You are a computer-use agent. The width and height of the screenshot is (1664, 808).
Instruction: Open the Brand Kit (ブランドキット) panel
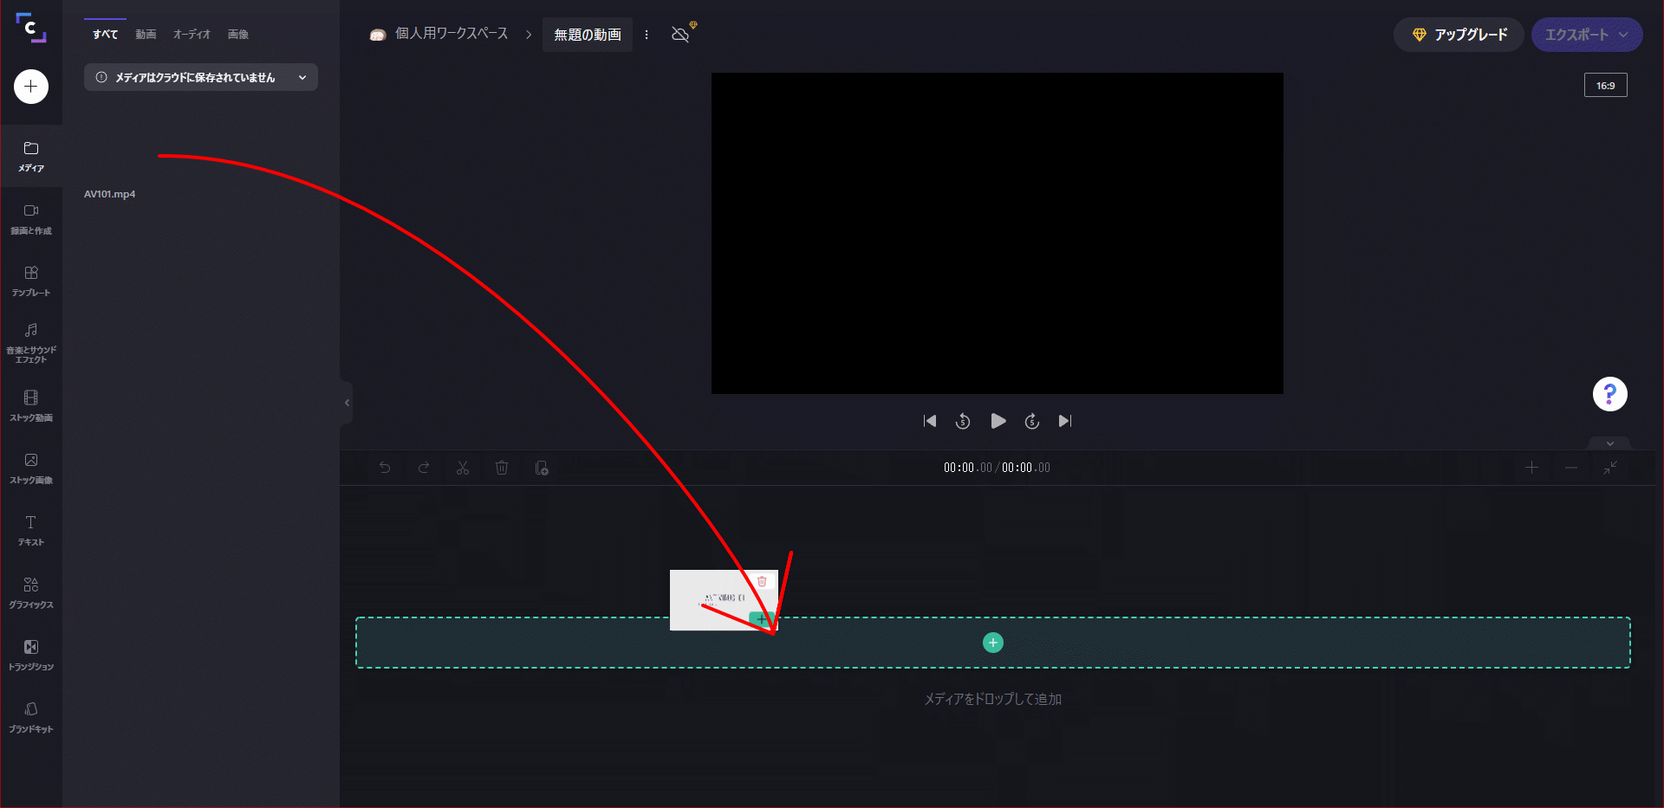(31, 717)
